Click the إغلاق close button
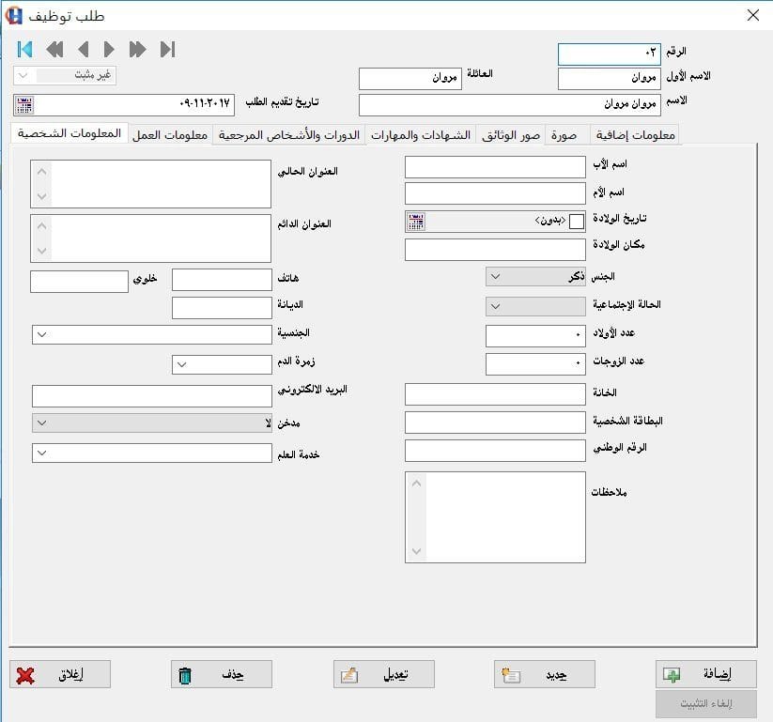 (x=60, y=674)
